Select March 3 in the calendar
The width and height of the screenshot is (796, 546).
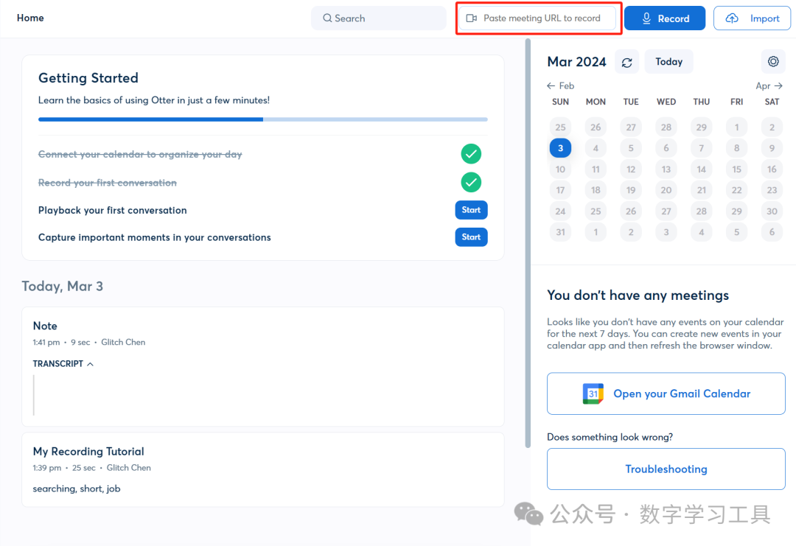[560, 148]
